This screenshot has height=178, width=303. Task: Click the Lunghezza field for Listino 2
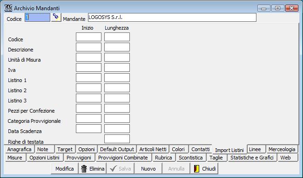[x=117, y=88]
